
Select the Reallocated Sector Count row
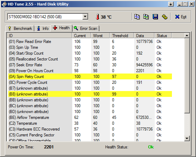click(90, 59)
